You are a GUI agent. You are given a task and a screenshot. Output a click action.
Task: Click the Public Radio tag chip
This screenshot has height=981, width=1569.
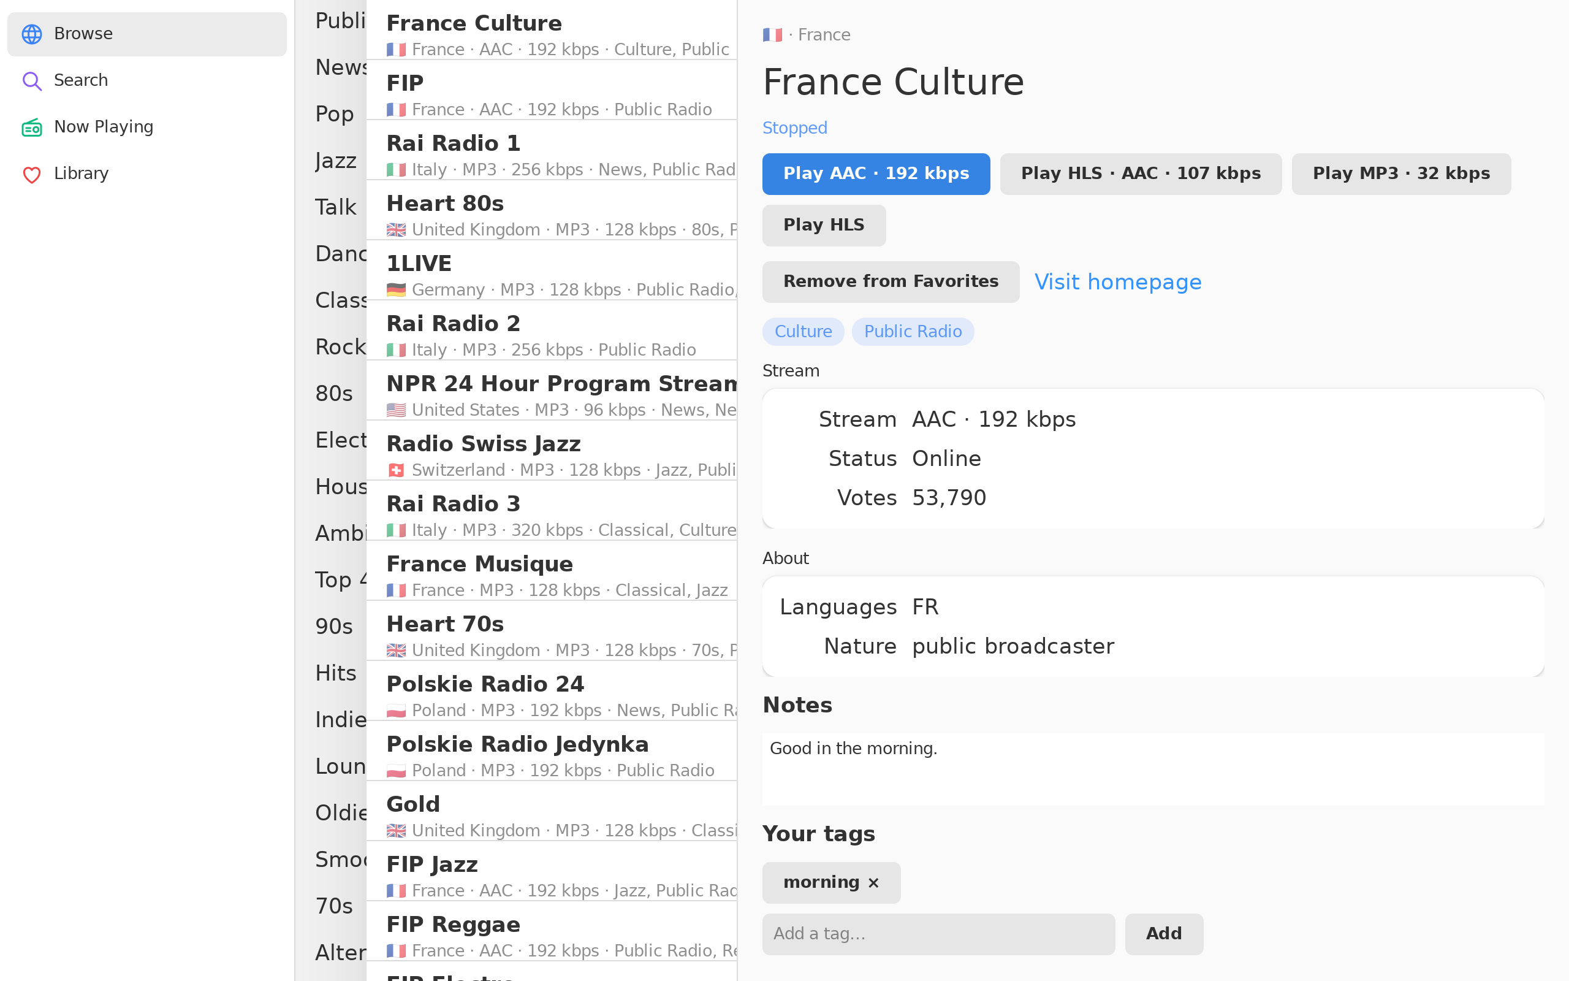[912, 332]
